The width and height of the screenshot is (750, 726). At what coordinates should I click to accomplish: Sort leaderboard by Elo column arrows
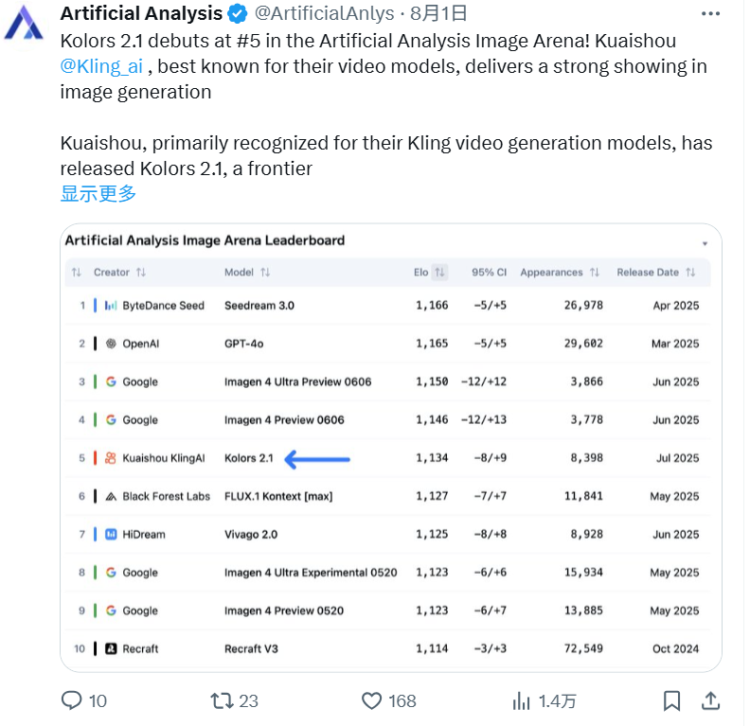[x=439, y=273]
